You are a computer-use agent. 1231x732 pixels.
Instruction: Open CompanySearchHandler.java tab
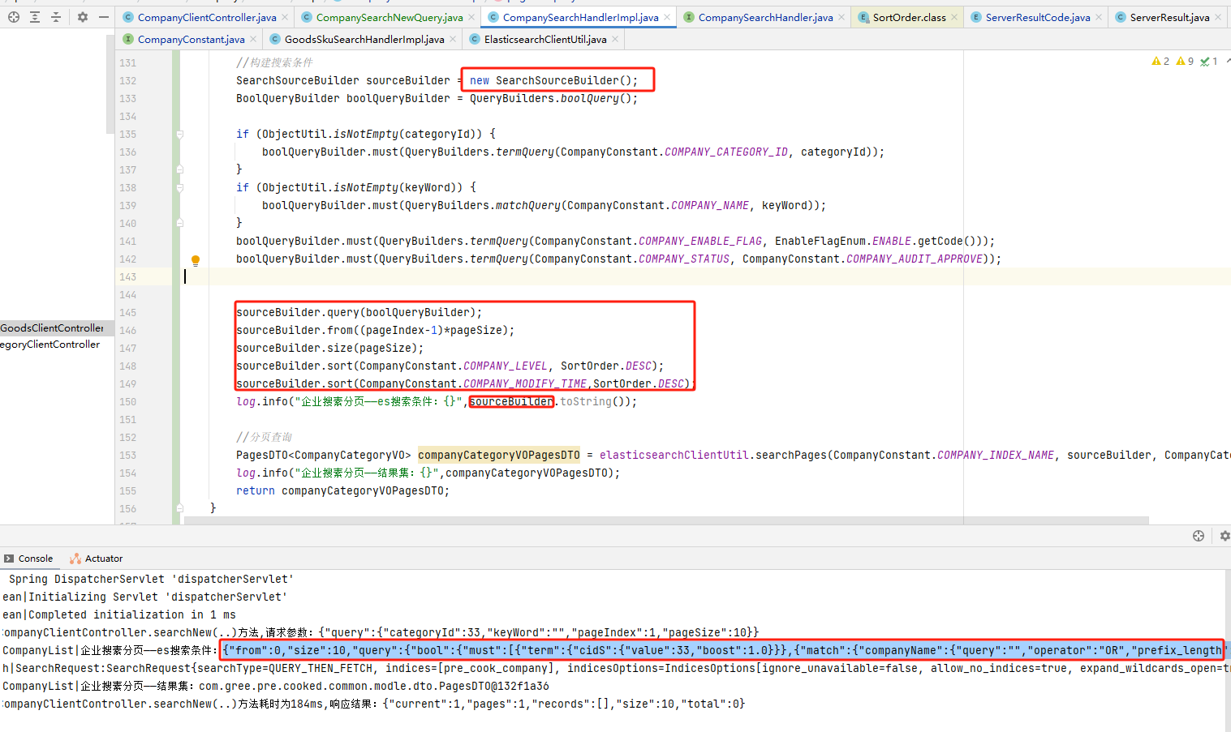[x=765, y=17]
